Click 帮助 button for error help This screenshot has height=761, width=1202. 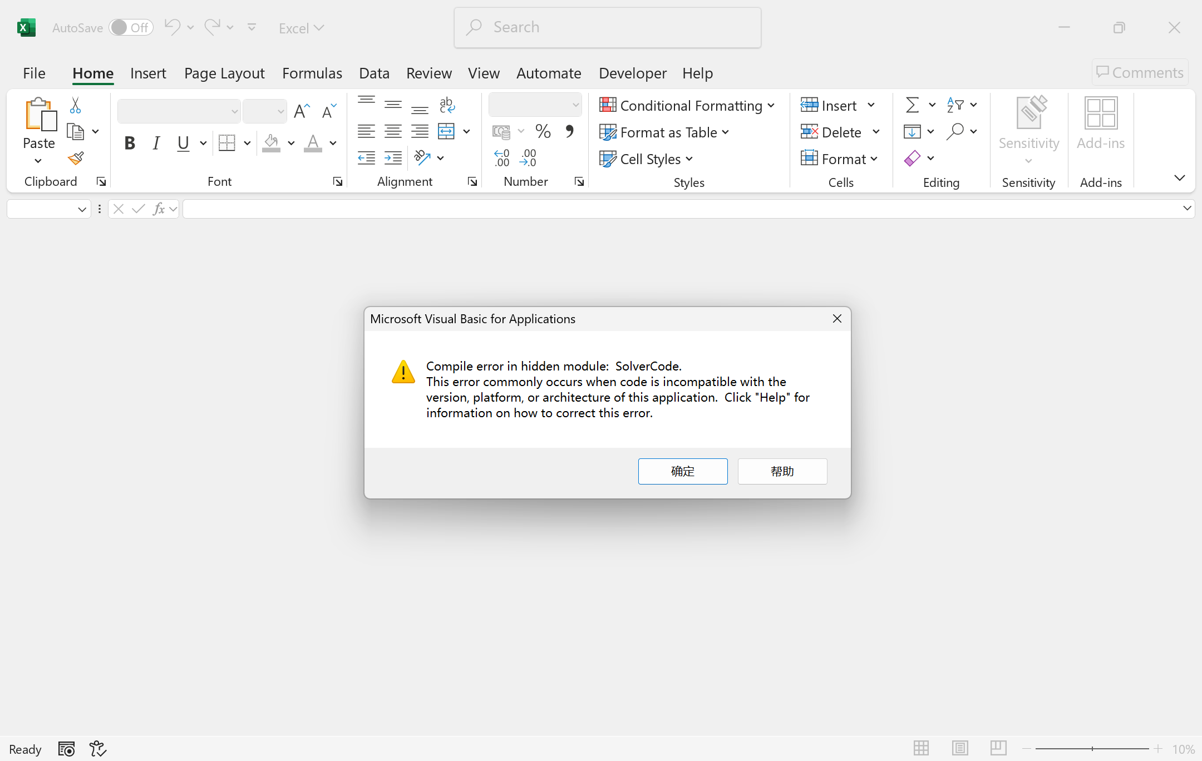pos(781,470)
